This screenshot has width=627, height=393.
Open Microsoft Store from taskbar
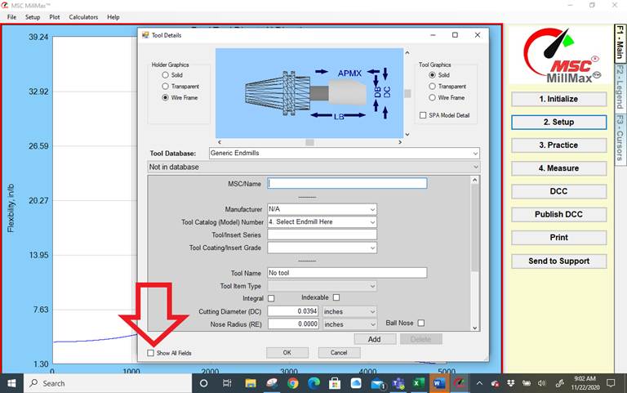tap(335, 383)
